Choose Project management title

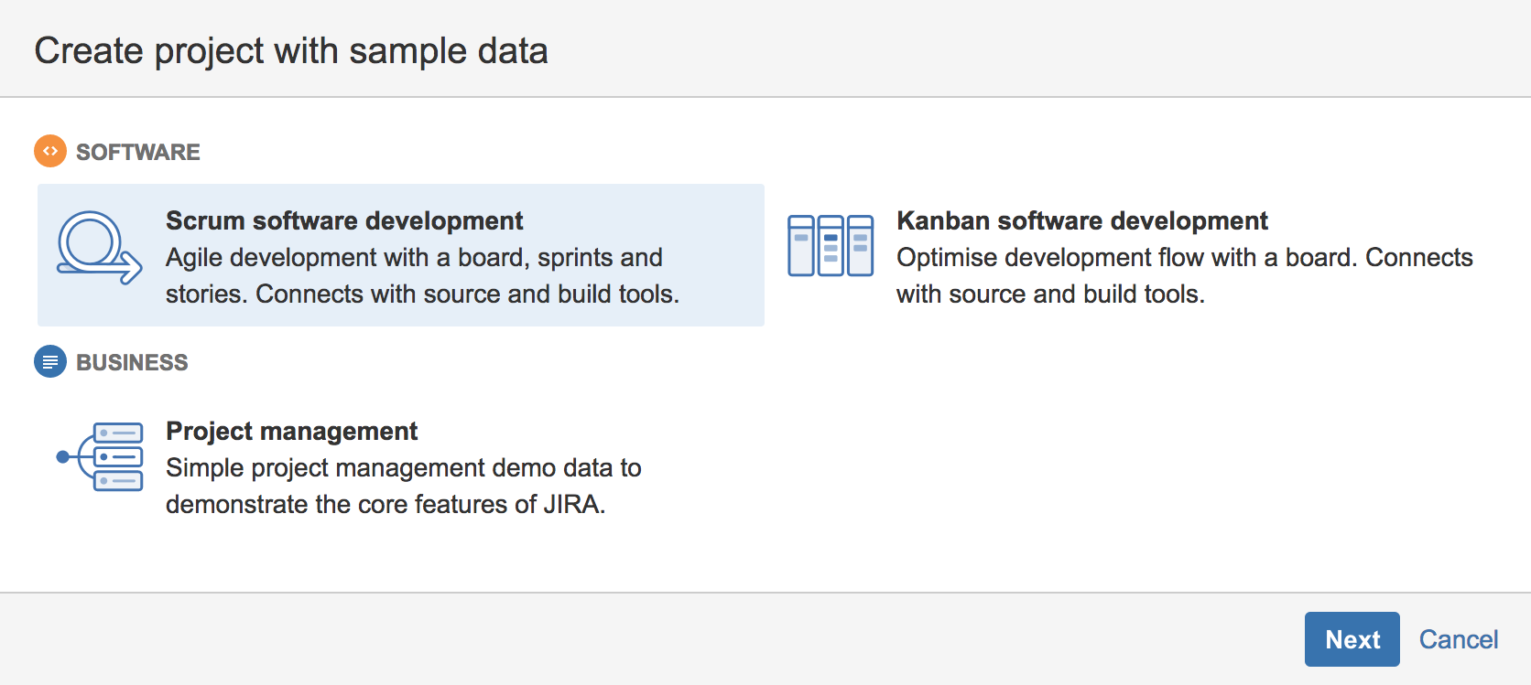[291, 431]
